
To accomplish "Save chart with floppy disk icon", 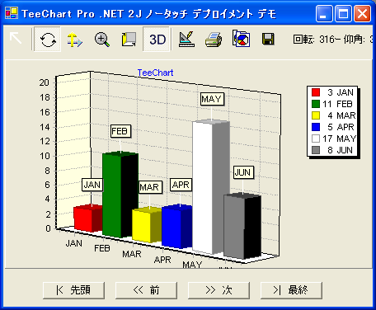I will (268, 39).
